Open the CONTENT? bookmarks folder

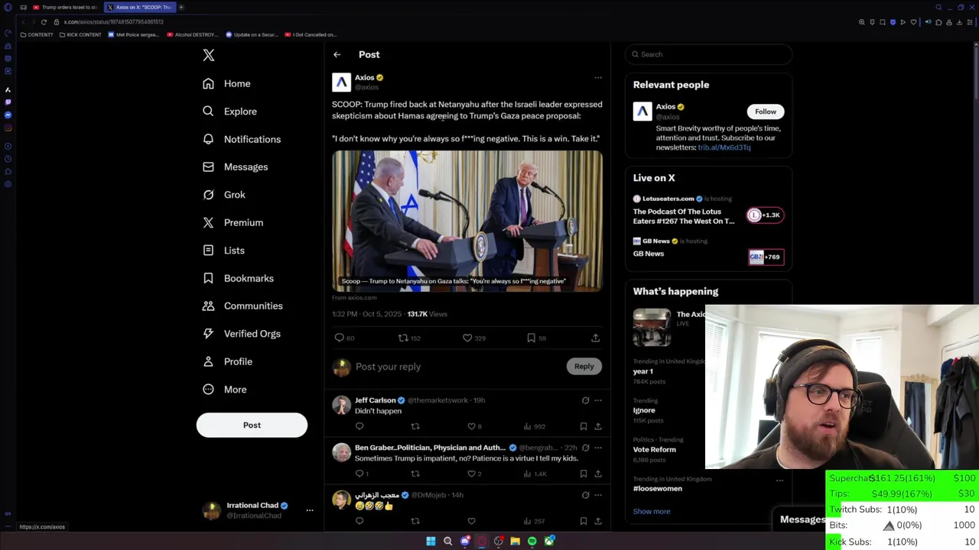pos(37,34)
